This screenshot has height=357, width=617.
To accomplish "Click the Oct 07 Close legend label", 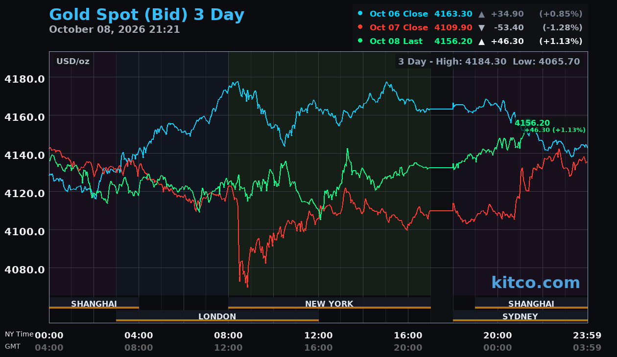I will (399, 27).
